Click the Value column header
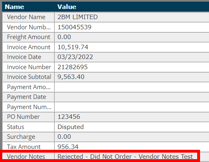This screenshot has height=162, width=209. click(67, 7)
